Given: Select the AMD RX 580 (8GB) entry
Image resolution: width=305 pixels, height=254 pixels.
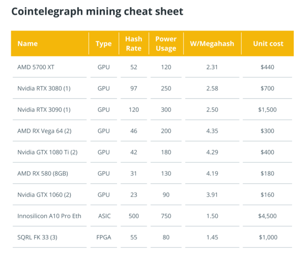Looking at the screenshot, I should click(x=42, y=173).
